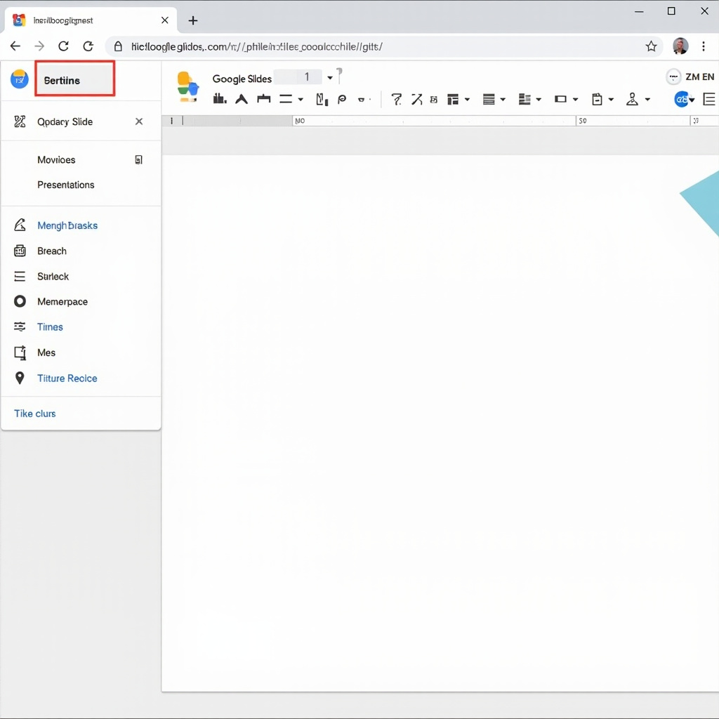Click the browser Forward arrow

pyautogui.click(x=39, y=46)
